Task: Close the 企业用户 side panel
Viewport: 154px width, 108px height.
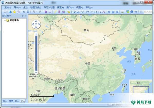Action: point(25,16)
